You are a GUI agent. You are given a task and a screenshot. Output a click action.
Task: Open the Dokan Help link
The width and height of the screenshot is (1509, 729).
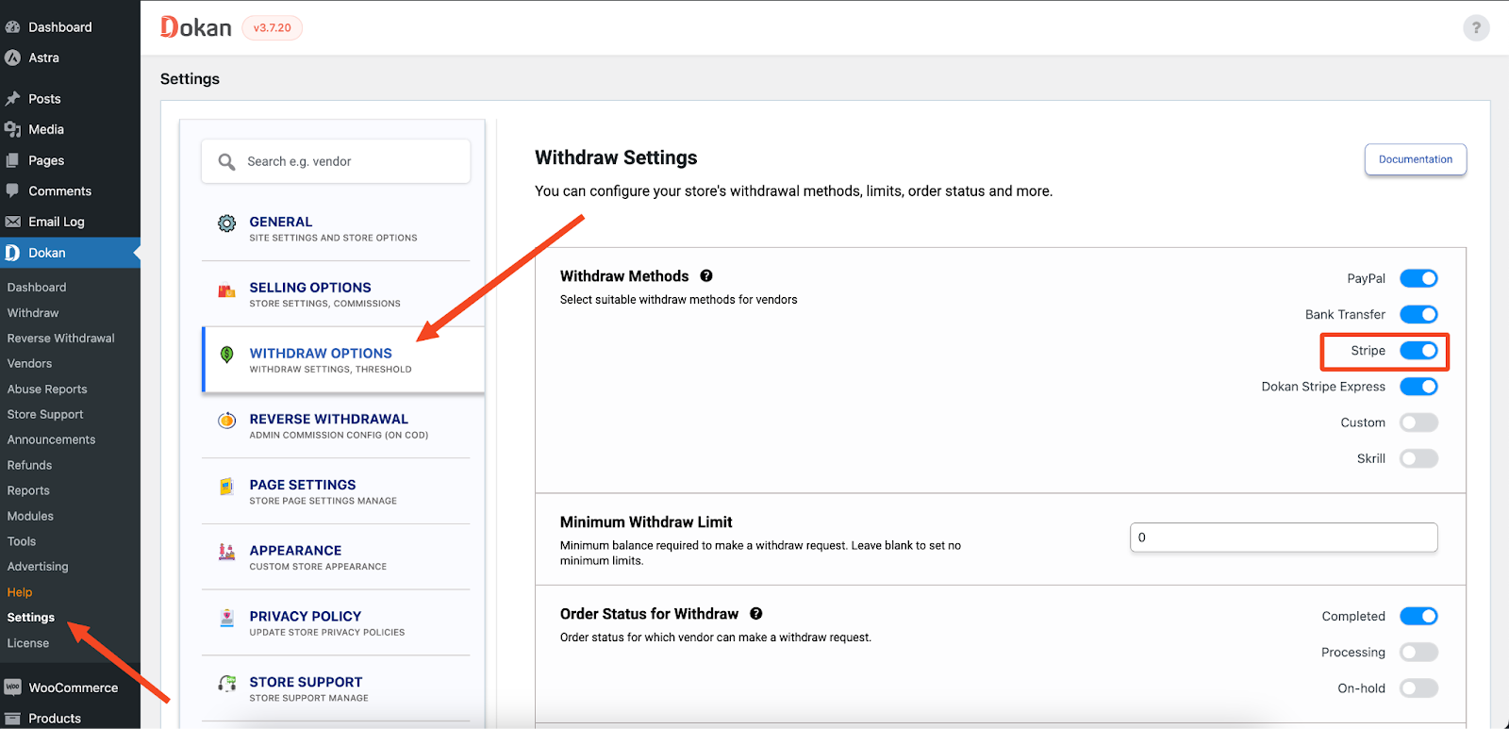(20, 592)
